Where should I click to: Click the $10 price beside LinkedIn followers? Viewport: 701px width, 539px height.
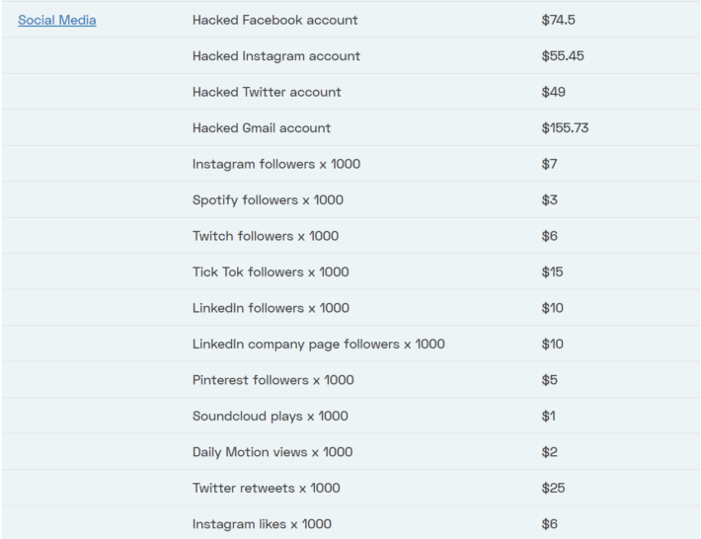point(552,308)
